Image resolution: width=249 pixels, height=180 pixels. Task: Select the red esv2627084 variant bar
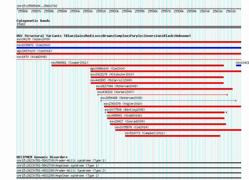click(x=164, y=89)
